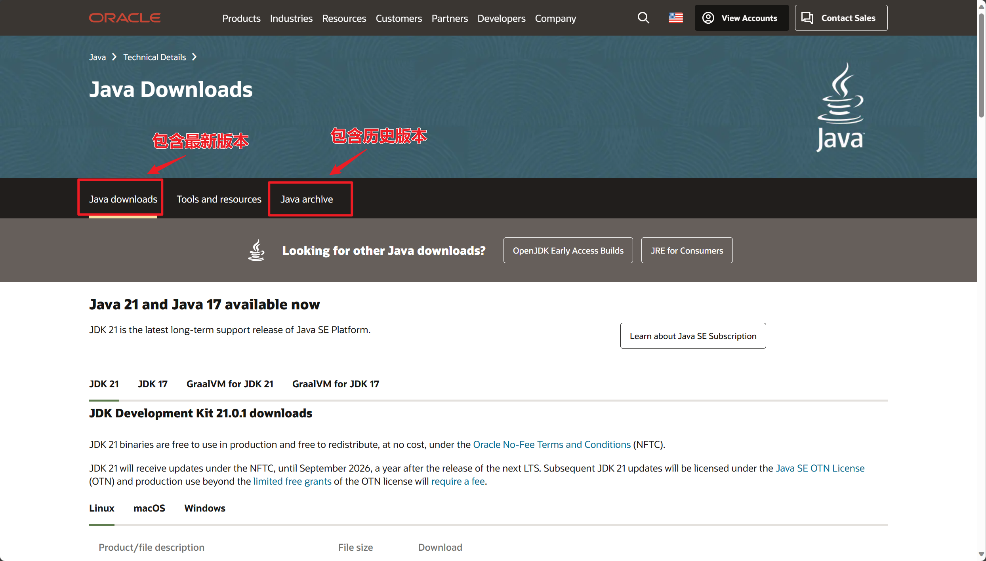Open the Products menu

241,18
